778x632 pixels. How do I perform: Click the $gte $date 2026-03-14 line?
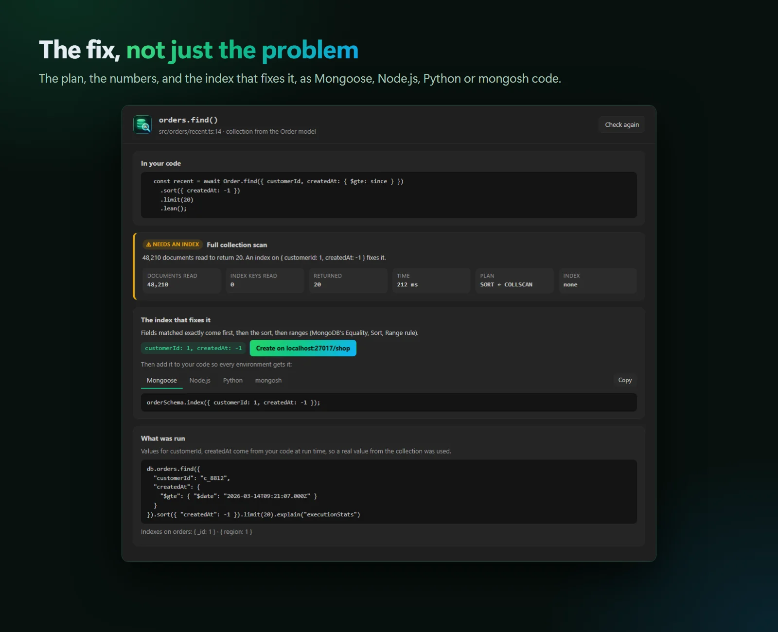[239, 496]
